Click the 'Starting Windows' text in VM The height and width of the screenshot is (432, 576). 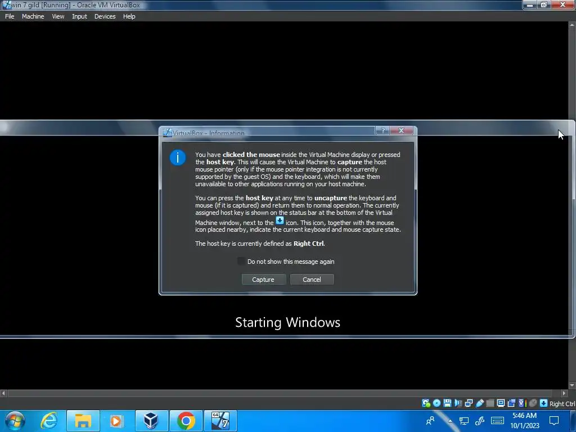point(287,322)
